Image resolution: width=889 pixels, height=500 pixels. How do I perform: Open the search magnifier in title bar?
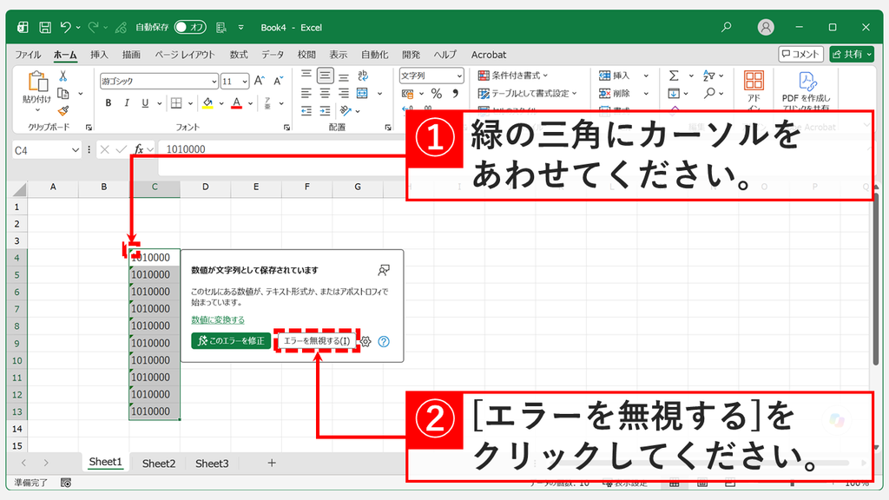pyautogui.click(x=727, y=27)
